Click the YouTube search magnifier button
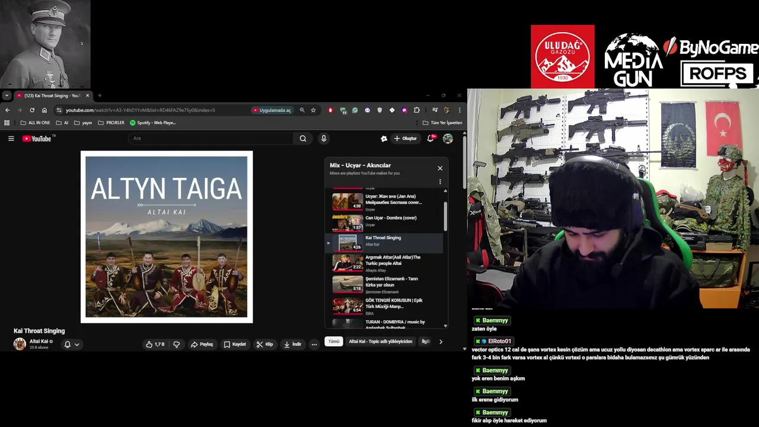Image resolution: width=759 pixels, height=427 pixels. [x=303, y=138]
